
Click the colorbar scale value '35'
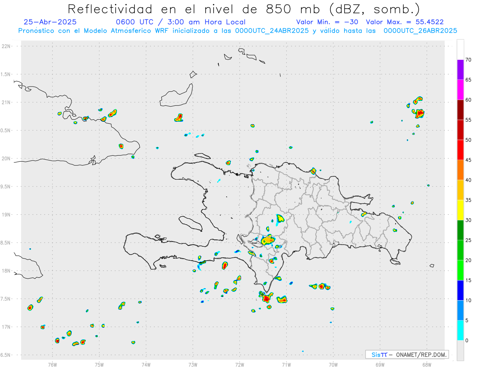469,200
